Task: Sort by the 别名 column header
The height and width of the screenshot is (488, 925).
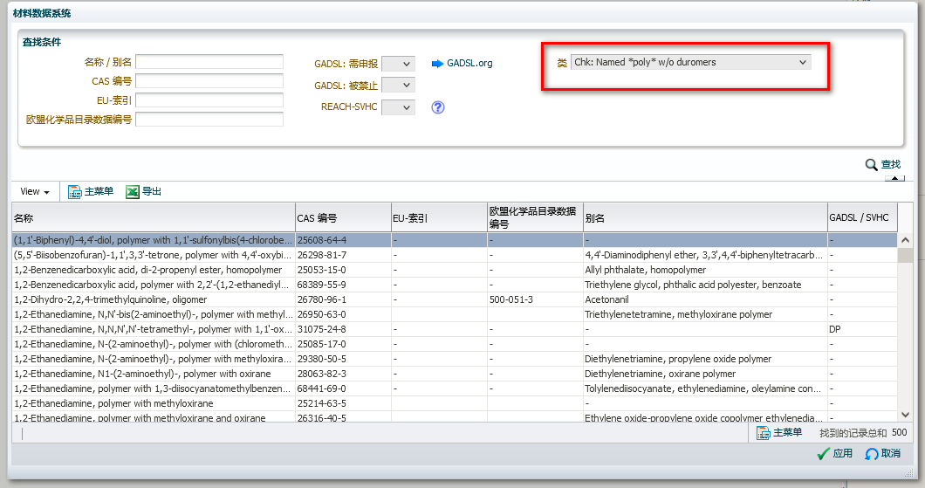Action: click(705, 217)
